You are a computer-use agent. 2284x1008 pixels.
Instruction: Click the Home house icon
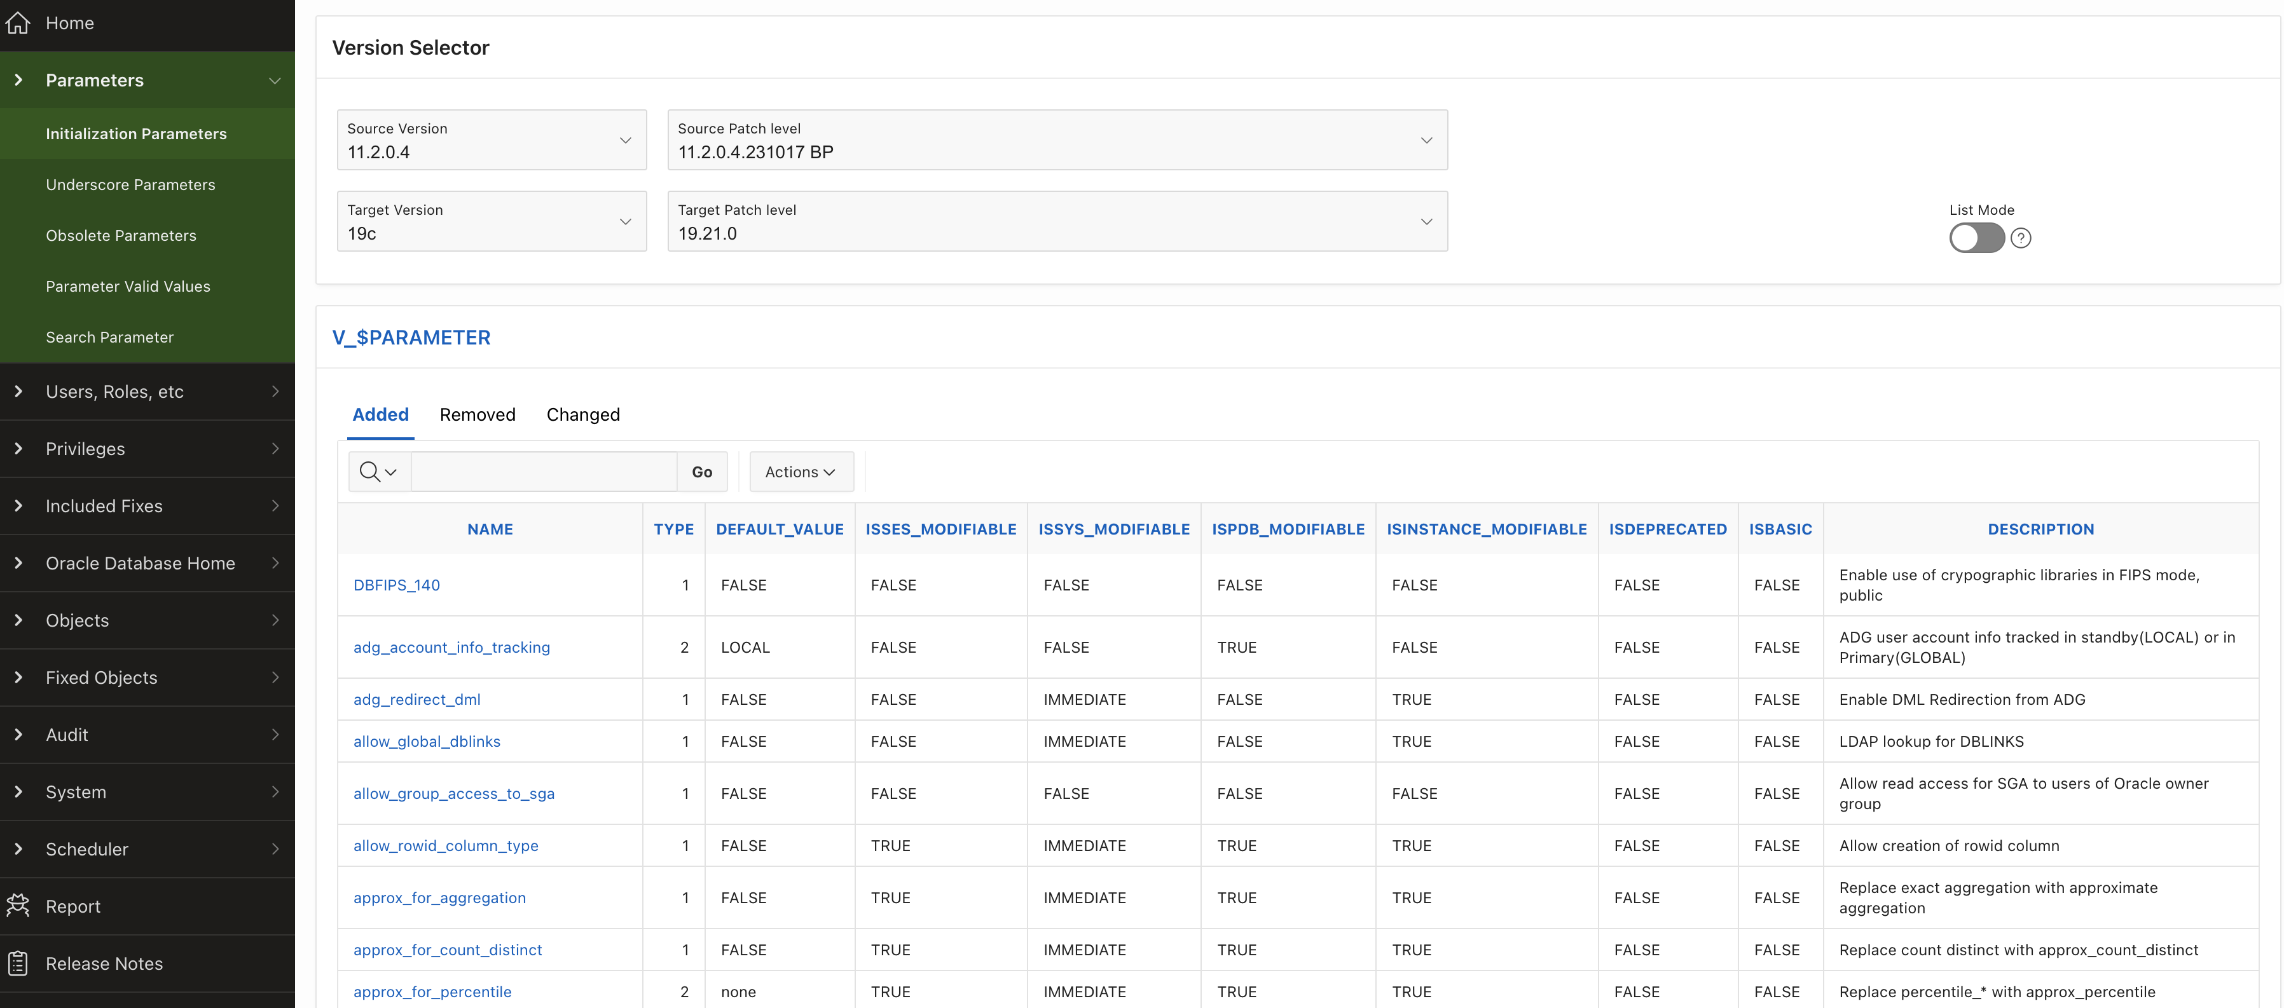click(18, 23)
